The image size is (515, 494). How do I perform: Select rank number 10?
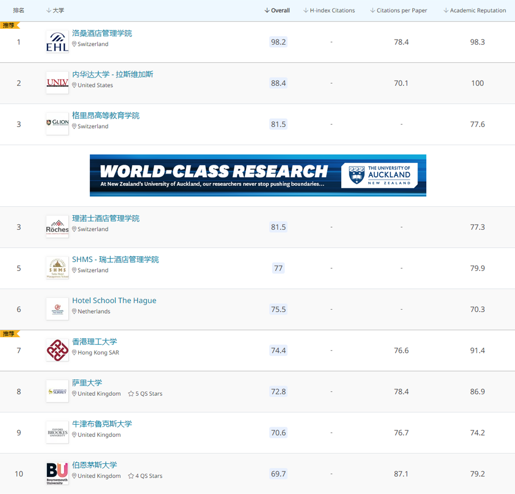tap(19, 473)
